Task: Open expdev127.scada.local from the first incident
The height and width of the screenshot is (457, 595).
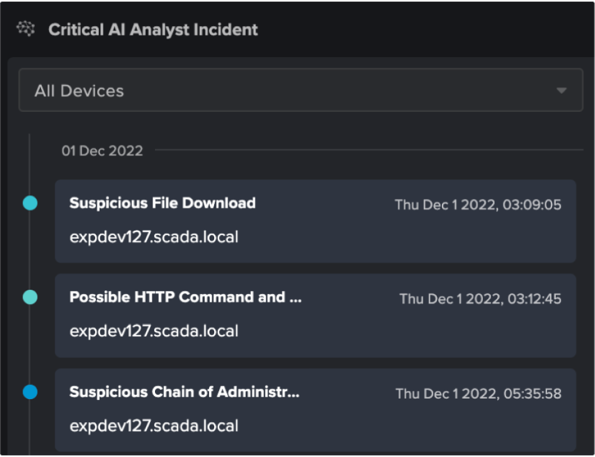Action: tap(153, 237)
